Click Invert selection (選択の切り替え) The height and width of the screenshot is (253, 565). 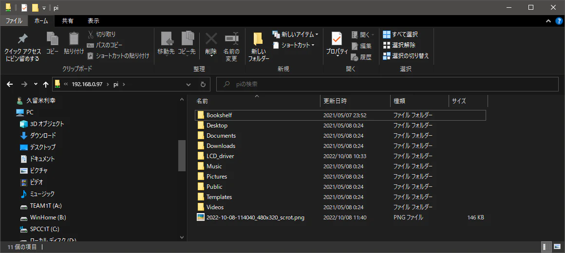406,56
